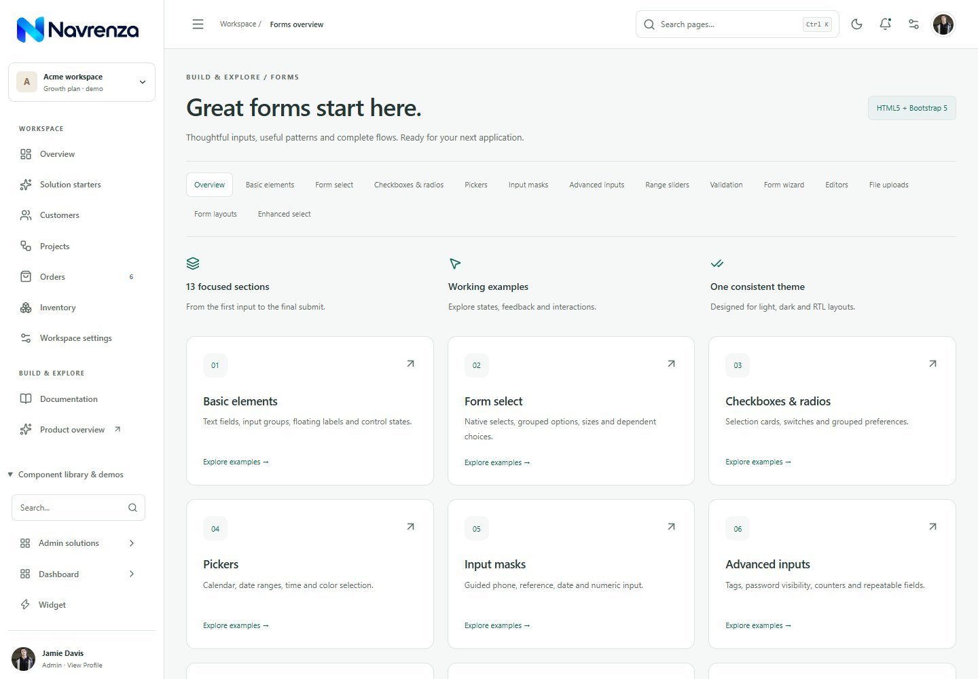
Task: Switch to the Basic elements tab
Action: [x=270, y=185]
